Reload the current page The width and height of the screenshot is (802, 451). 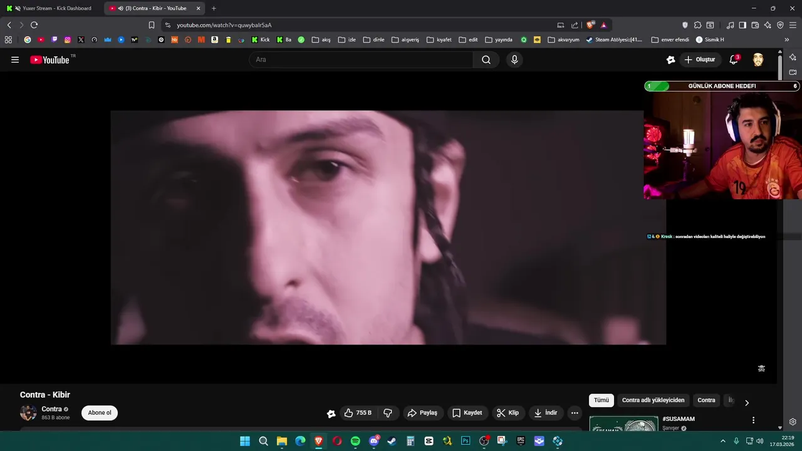pyautogui.click(x=34, y=25)
